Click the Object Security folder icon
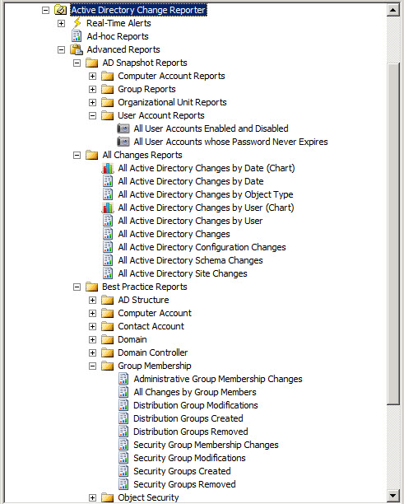The image size is (404, 504). click(x=108, y=497)
